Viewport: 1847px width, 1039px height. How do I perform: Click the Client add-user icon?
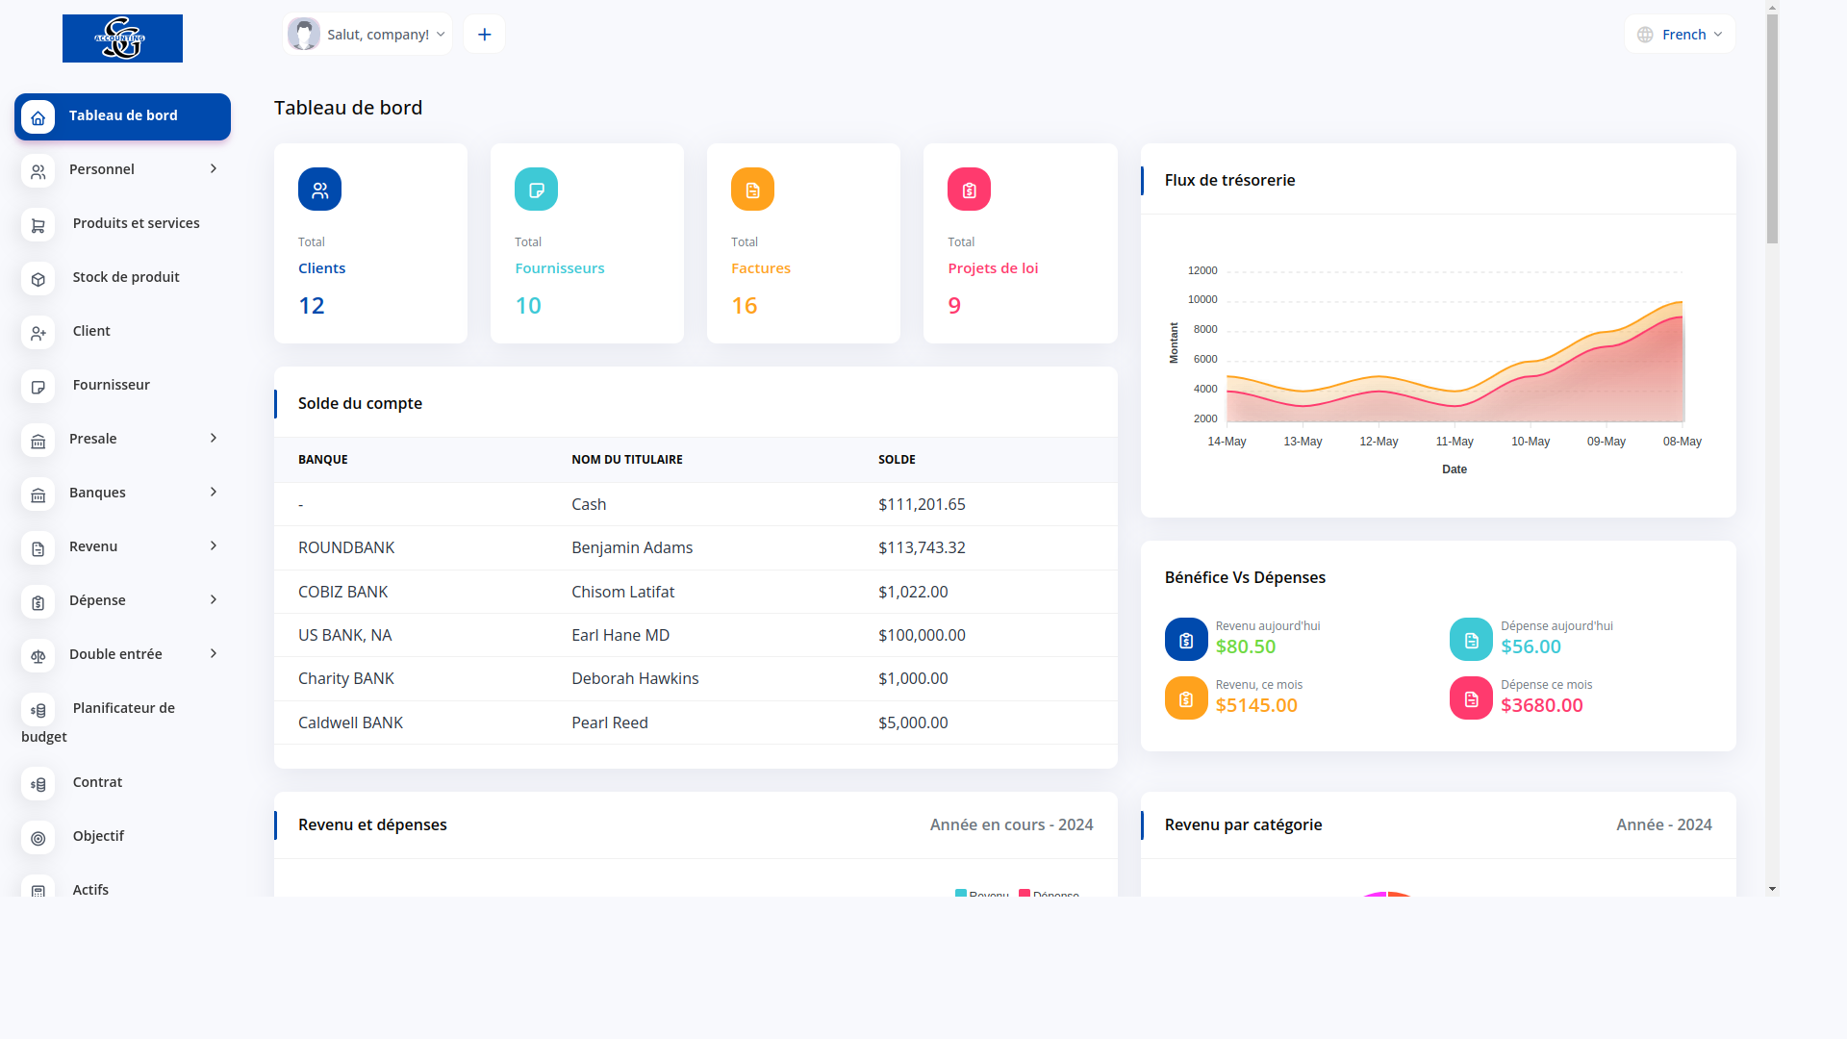coord(38,333)
